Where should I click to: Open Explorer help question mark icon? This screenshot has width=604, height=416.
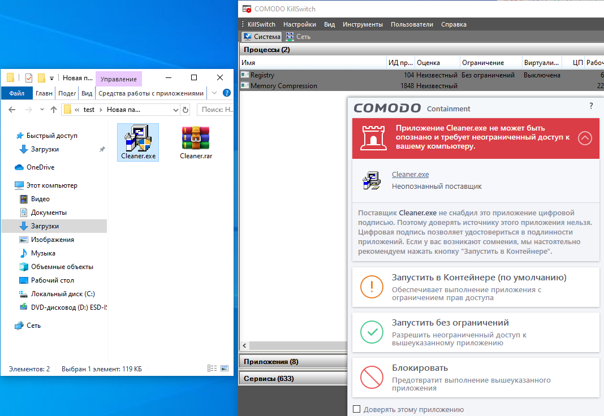coord(227,93)
